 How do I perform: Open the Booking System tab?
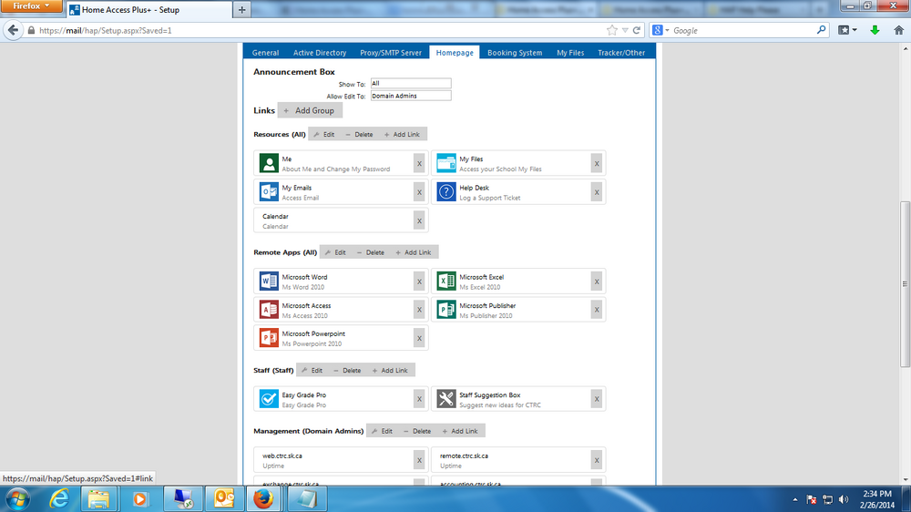pos(515,52)
